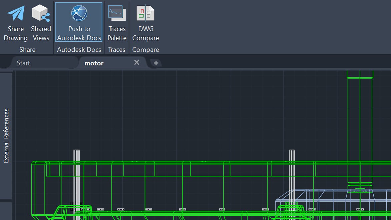Expand the Compare ribbon panel title

click(145, 49)
